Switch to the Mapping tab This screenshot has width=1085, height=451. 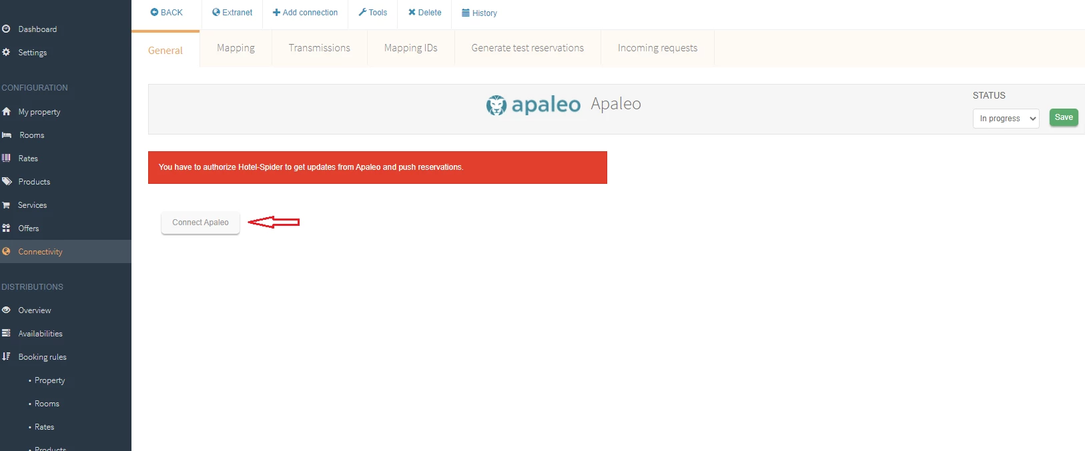pyautogui.click(x=236, y=48)
